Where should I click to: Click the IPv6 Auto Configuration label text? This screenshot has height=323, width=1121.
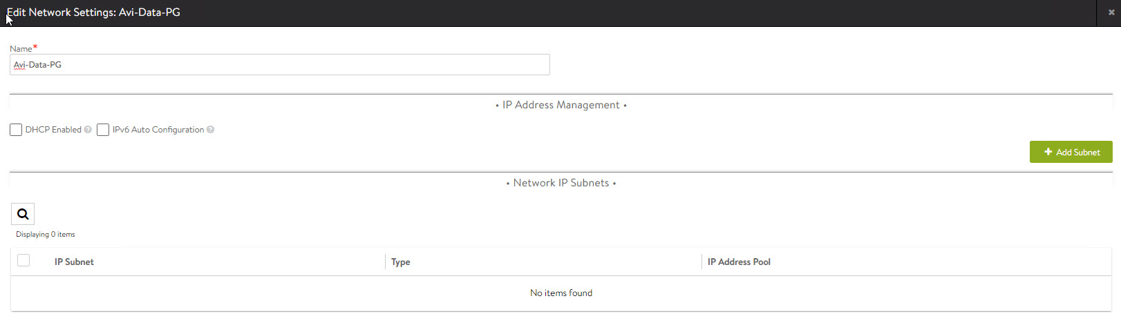click(x=158, y=130)
